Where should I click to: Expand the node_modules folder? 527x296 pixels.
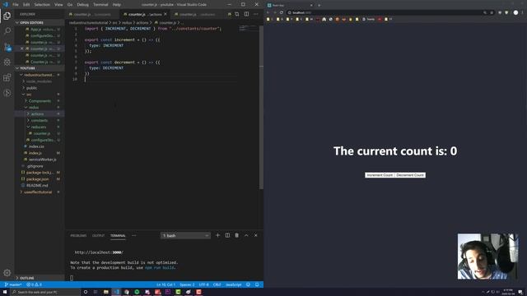pos(40,81)
